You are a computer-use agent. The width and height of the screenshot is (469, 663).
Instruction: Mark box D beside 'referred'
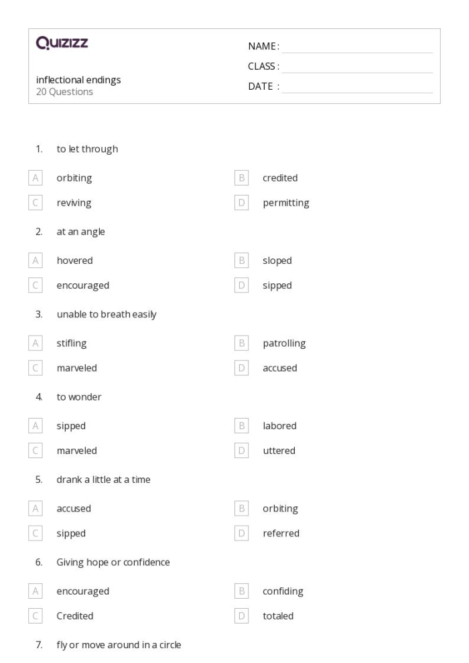pos(242,534)
